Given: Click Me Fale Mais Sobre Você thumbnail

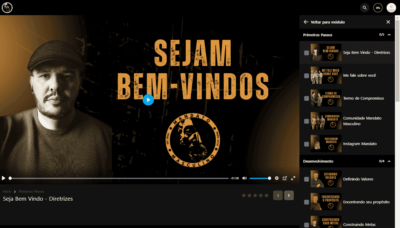Looking at the screenshot, I should [326, 75].
